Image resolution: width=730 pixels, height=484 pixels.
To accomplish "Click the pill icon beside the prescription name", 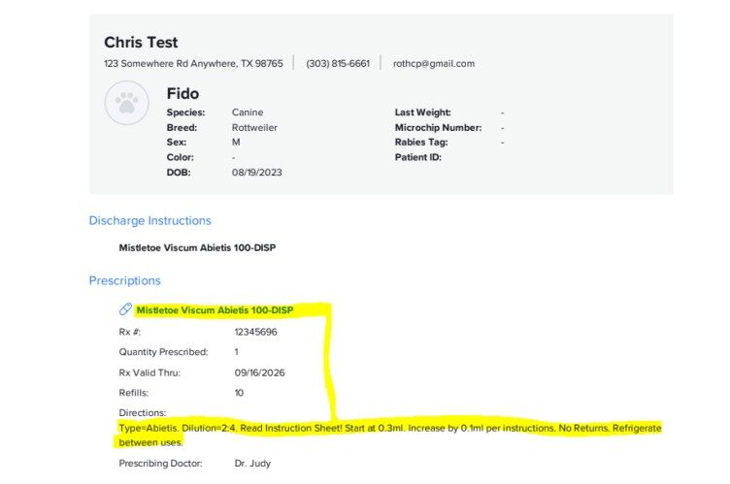I will point(125,309).
